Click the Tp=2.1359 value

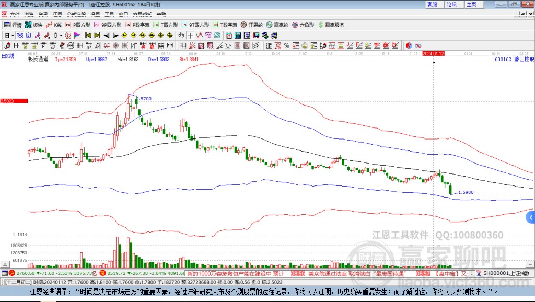tap(65, 60)
